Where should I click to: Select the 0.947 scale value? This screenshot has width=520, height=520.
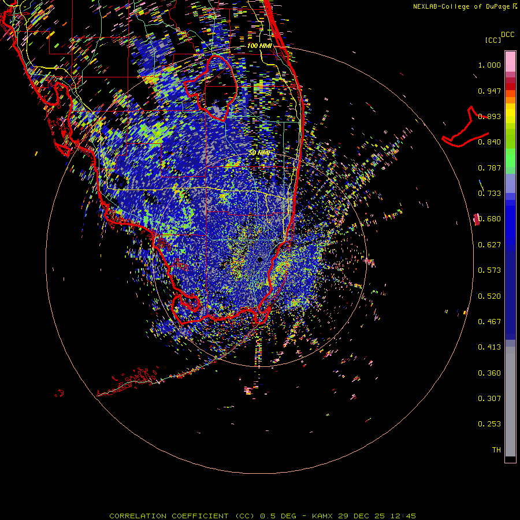coord(489,91)
